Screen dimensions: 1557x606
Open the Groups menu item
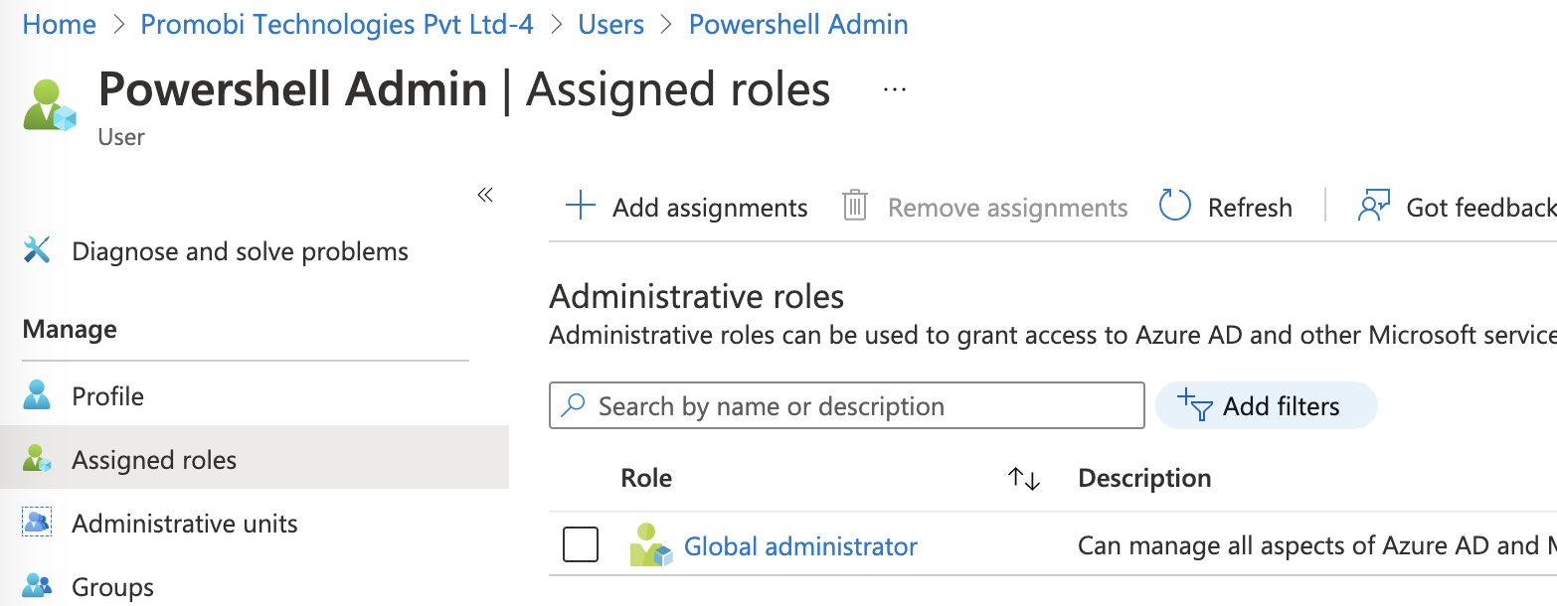112,587
